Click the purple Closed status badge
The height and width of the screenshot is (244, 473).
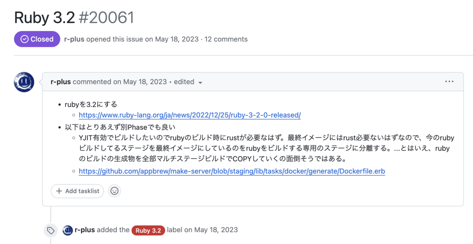point(37,39)
